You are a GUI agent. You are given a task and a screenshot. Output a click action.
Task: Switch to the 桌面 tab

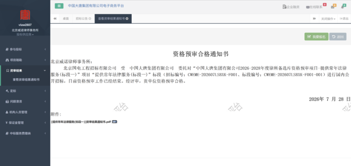point(66,19)
